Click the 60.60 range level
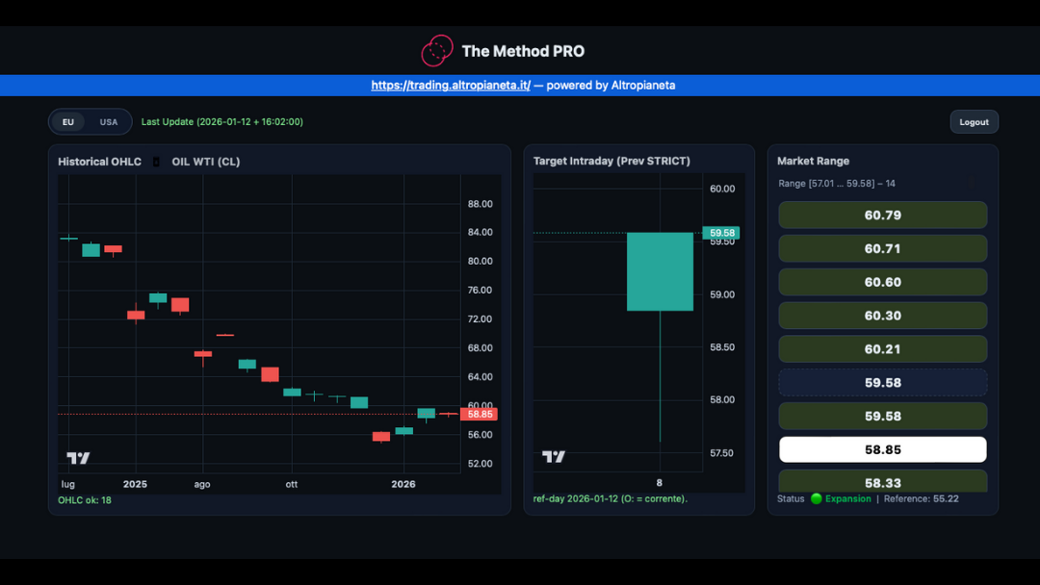The height and width of the screenshot is (585, 1040). (x=882, y=282)
